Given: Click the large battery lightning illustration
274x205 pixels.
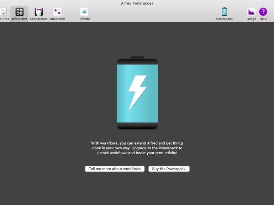Looking at the screenshot, I should [x=137, y=93].
